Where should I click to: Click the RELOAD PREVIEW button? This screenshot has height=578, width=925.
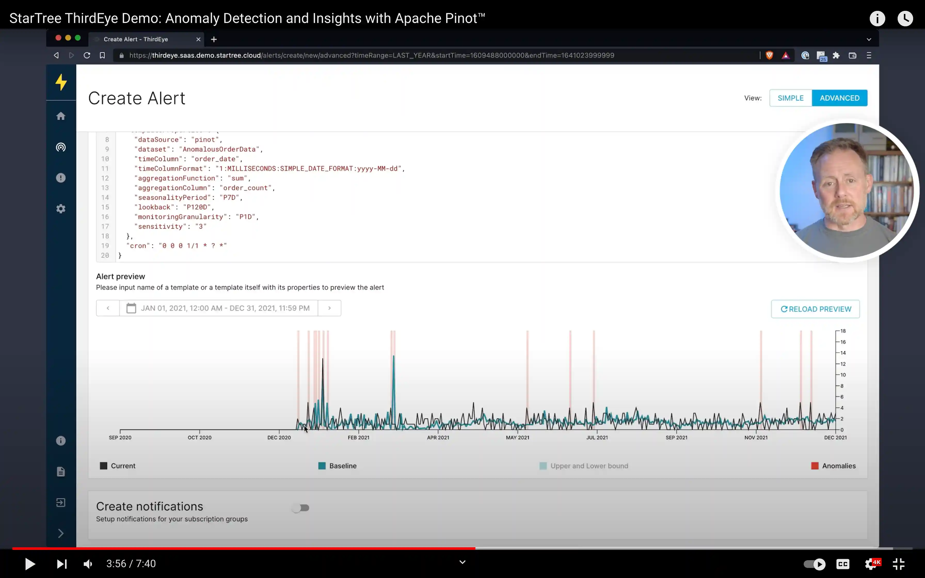[x=815, y=309]
